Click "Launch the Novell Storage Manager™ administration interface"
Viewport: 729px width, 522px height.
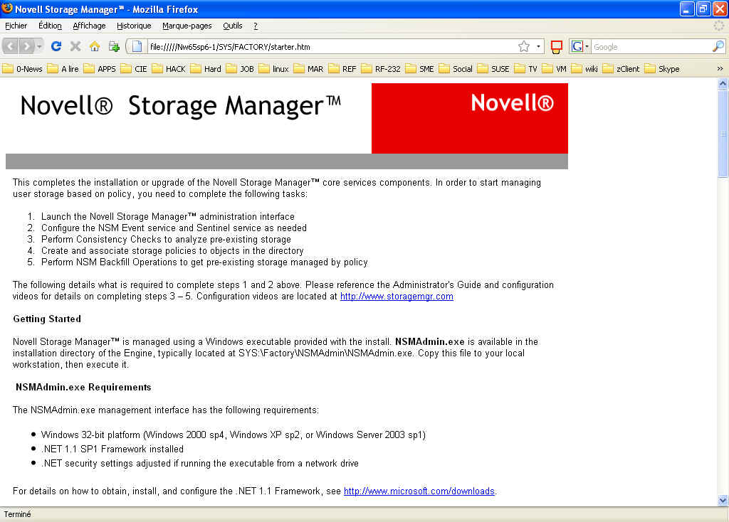168,216
